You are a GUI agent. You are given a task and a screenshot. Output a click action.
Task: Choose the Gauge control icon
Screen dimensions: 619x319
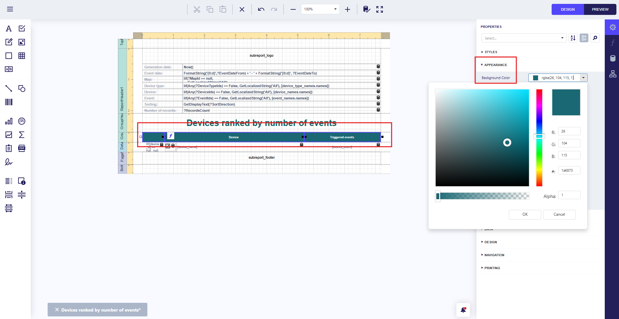22,121
